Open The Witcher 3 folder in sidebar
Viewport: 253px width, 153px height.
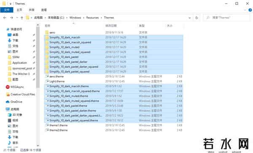click(x=21, y=74)
